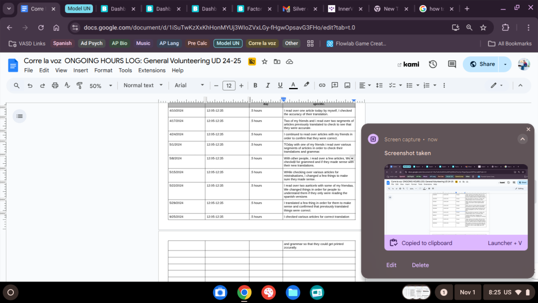Click the Kami badge beside the title
The image size is (538, 303).
(252, 61)
